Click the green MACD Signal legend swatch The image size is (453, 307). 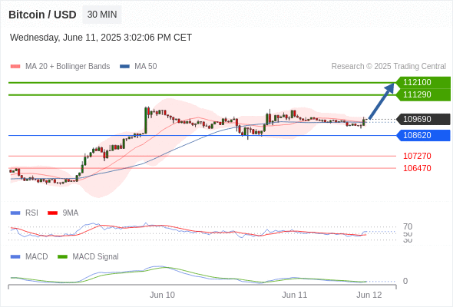click(62, 257)
